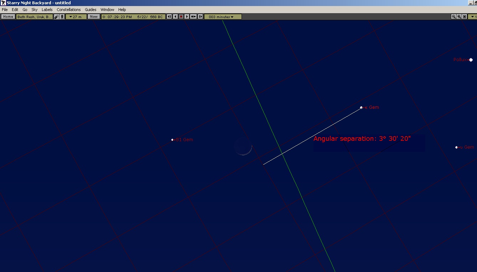Run time backward
477x272 pixels.
click(x=175, y=17)
